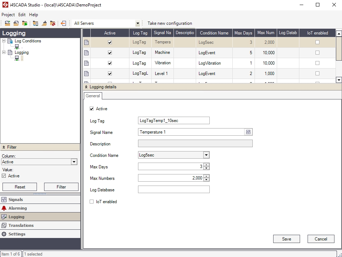
Task: Click the Save button
Action: 286,239
